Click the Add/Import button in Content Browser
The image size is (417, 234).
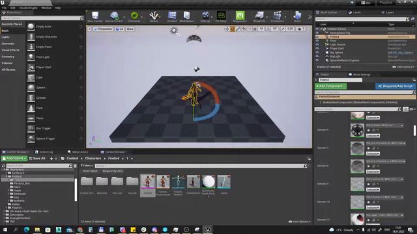click(14, 159)
